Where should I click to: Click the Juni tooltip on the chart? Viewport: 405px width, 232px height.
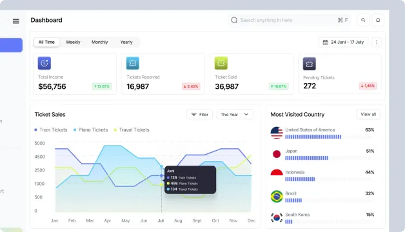(x=190, y=180)
